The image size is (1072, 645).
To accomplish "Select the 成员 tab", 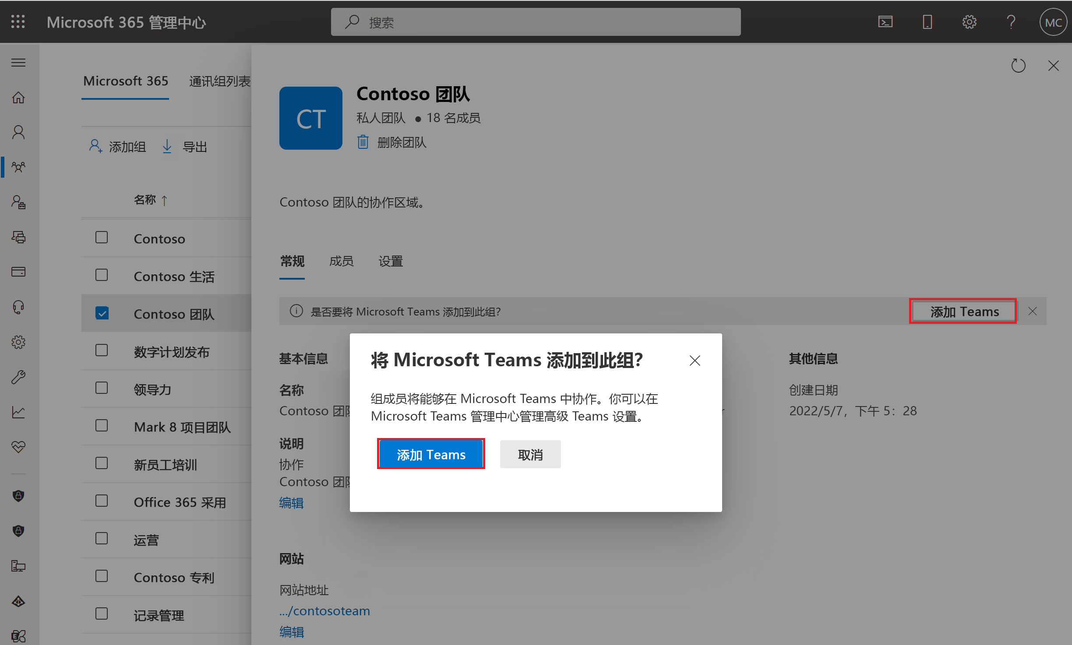I will pos(341,262).
